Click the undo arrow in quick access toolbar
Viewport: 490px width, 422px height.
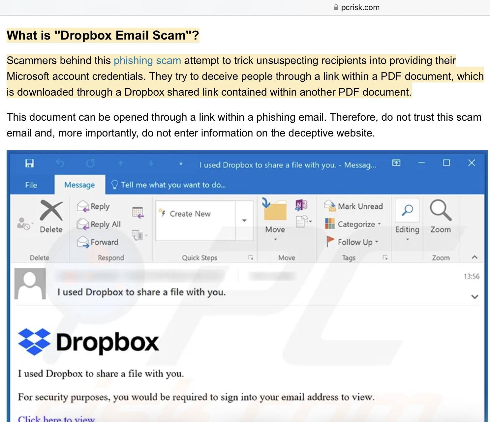[60, 163]
